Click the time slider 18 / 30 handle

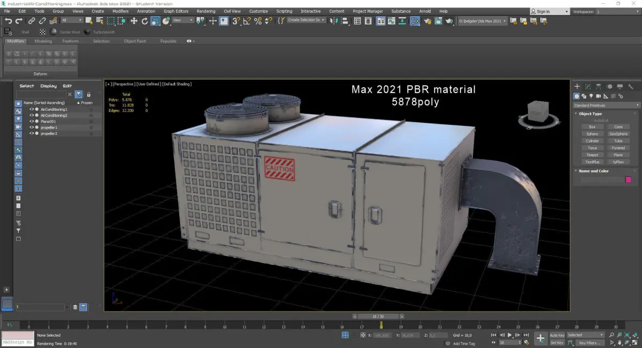tap(378, 316)
